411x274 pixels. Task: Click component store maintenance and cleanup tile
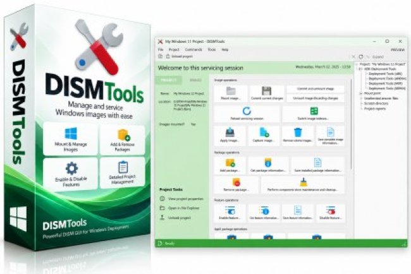(x=303, y=185)
